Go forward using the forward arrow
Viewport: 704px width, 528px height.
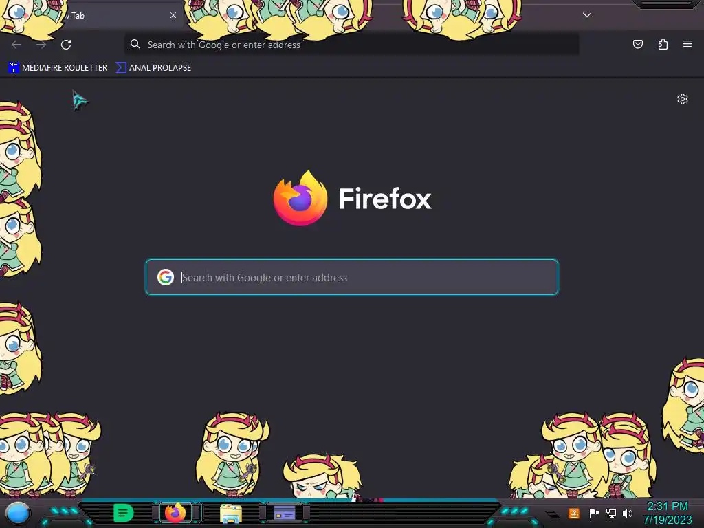pos(41,45)
